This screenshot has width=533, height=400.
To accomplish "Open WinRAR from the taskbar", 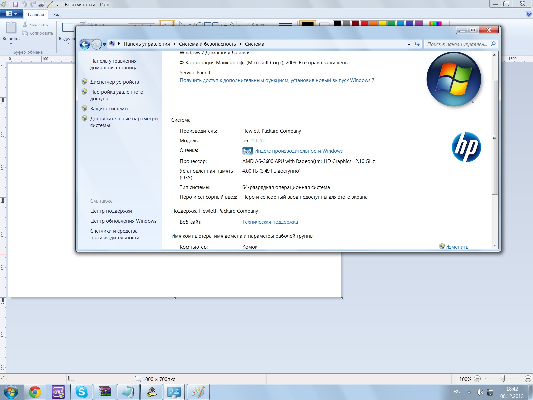I will coord(105,392).
